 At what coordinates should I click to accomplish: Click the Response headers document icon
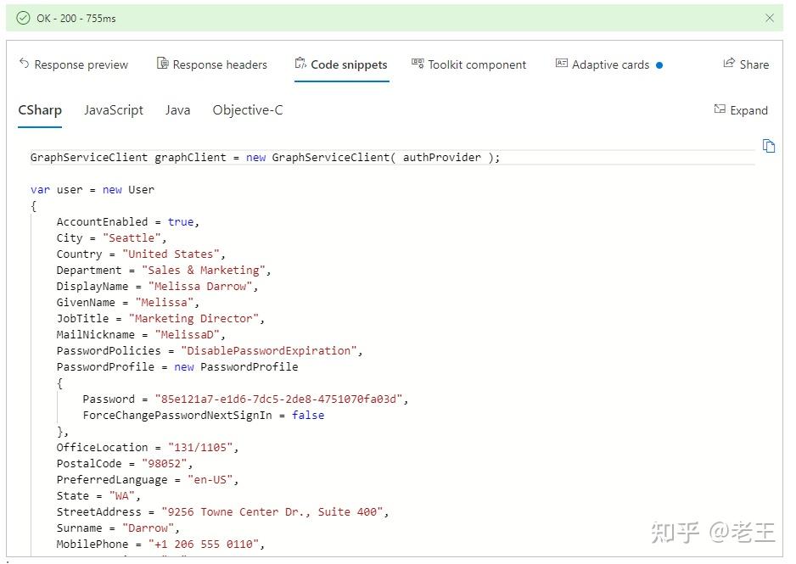(x=162, y=64)
